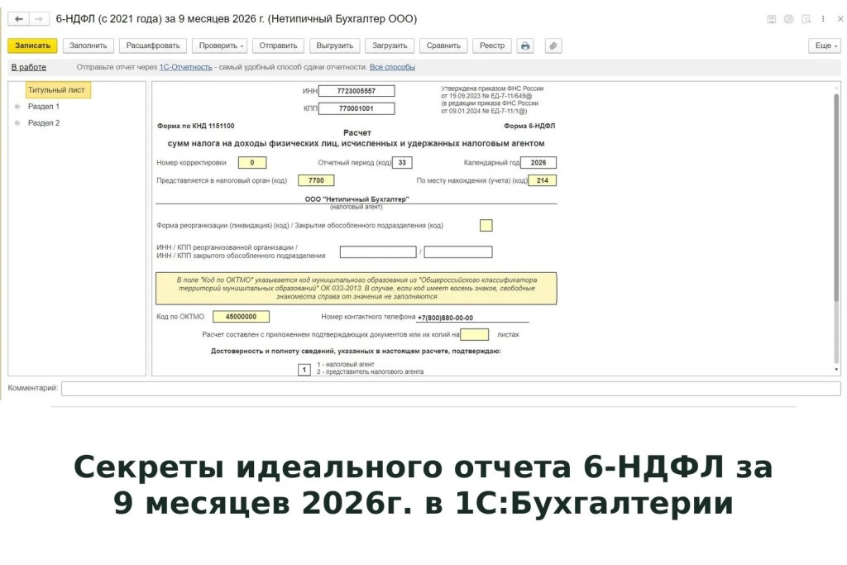The image size is (847, 565).
Task: Click the reorganization form code field
Action: click(x=486, y=225)
